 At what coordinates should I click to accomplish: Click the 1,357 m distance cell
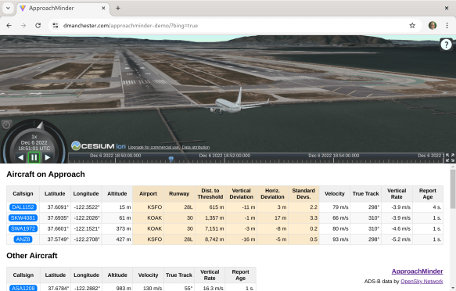(x=210, y=217)
